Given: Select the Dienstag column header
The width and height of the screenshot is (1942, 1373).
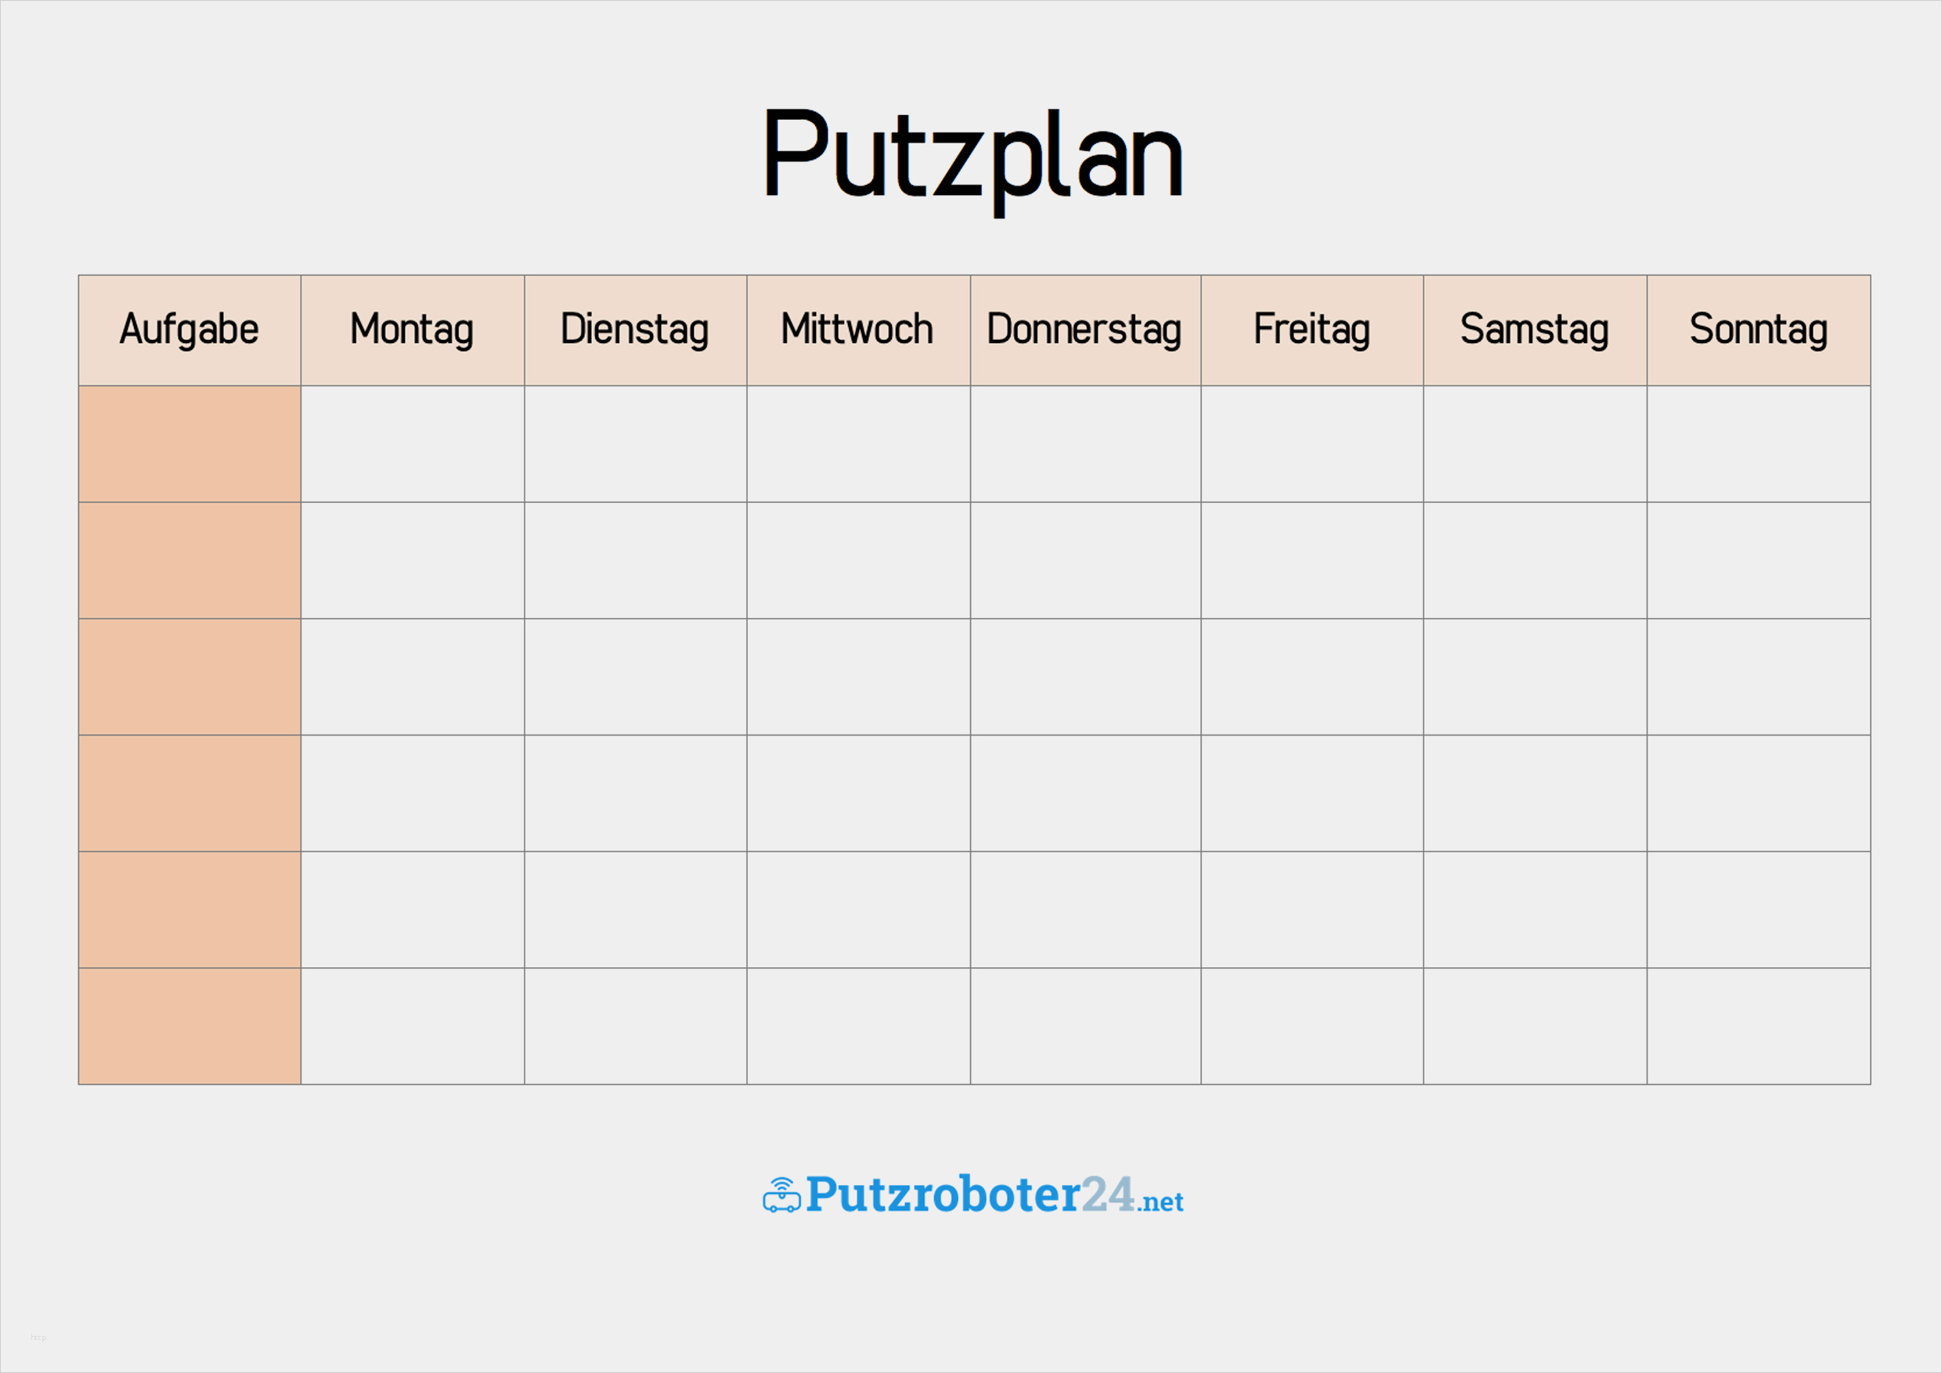Looking at the screenshot, I should [635, 330].
